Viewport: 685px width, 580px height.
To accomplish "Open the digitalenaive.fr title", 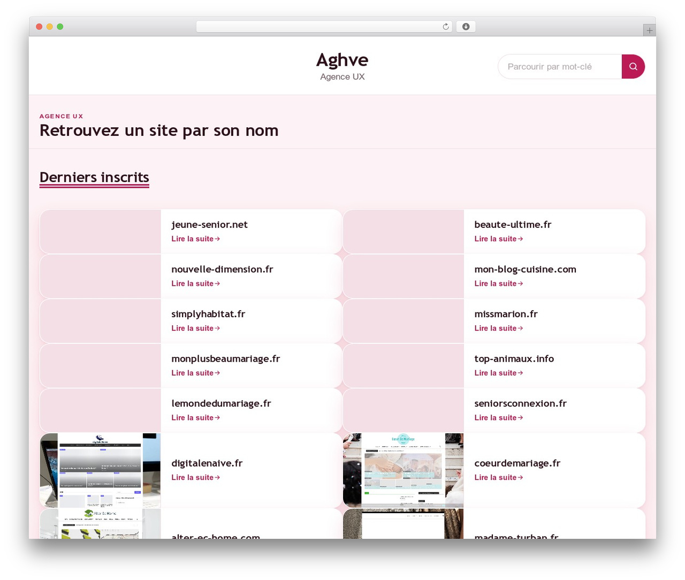I will 207,463.
